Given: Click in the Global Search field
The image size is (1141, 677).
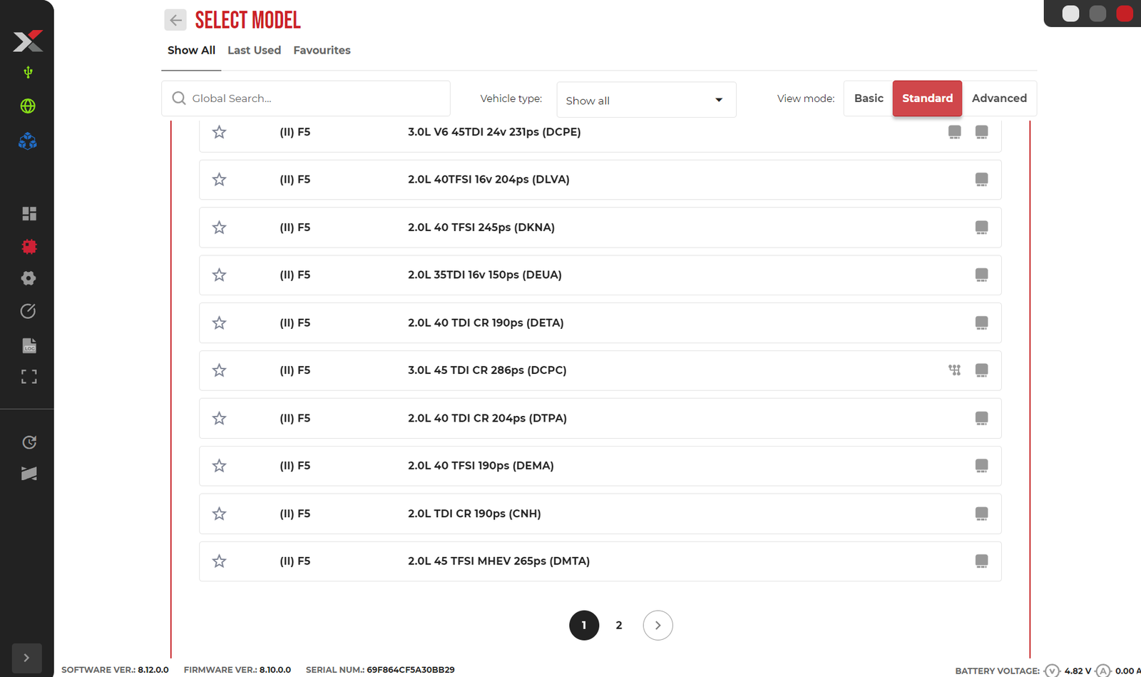Looking at the screenshot, I should pos(306,98).
